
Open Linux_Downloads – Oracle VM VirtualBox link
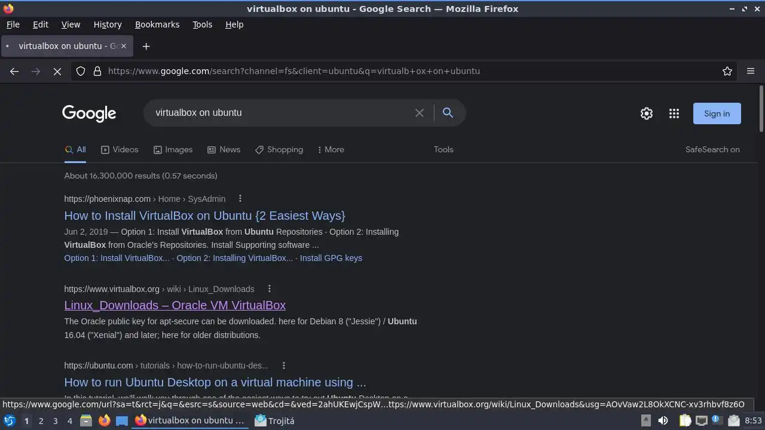coord(175,305)
